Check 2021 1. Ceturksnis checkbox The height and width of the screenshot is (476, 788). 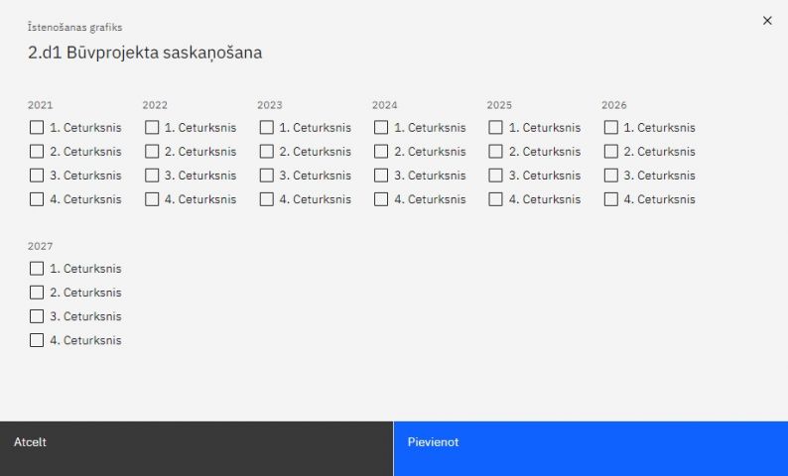pos(37,128)
